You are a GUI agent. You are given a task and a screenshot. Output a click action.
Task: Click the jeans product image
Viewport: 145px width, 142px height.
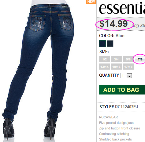coord(39,71)
